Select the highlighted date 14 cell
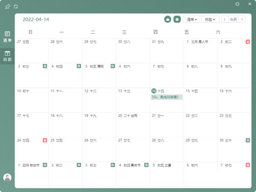Screen dimensions: 256x192 point(166,105)
